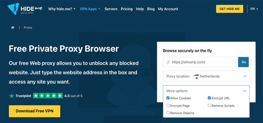Click the 'Browse securely on the fly' heading
This screenshot has width=263, height=123.
187,51
